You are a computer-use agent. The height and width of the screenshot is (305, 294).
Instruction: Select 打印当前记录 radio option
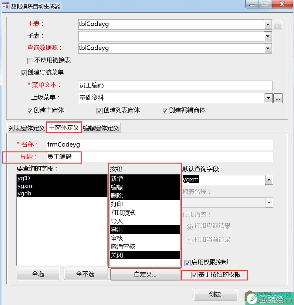click(190, 240)
